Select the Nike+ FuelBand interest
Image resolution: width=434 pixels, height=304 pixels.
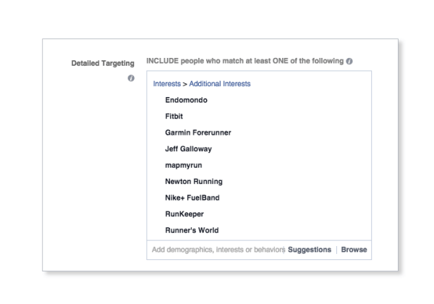point(192,198)
